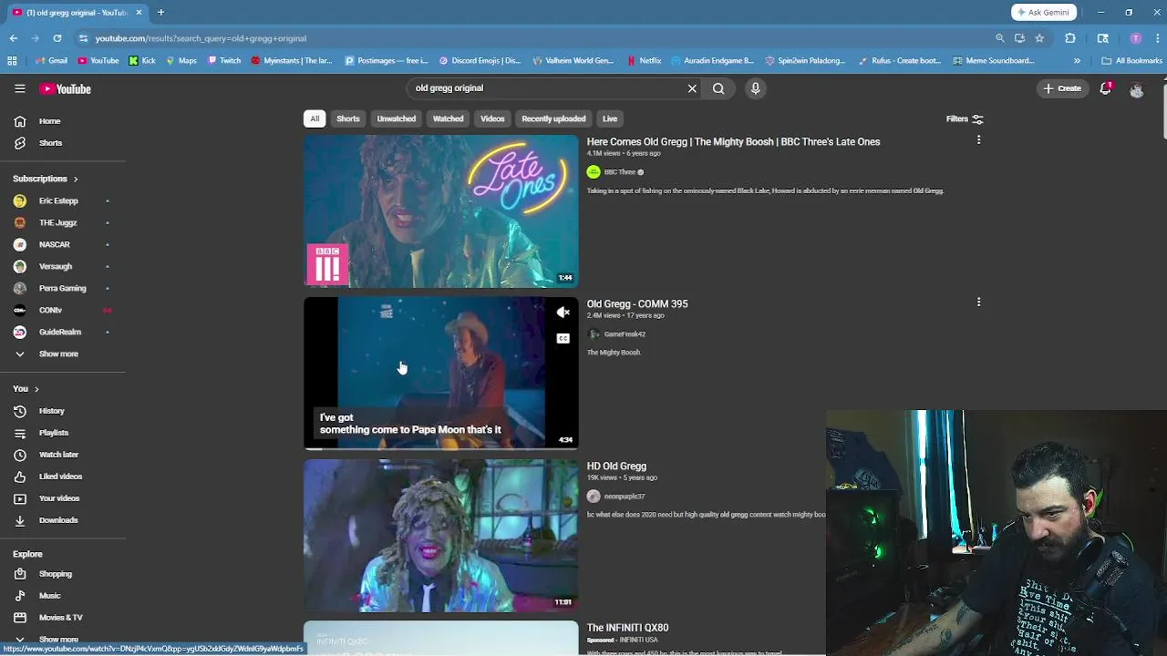Clear the search query with the X

[692, 88]
